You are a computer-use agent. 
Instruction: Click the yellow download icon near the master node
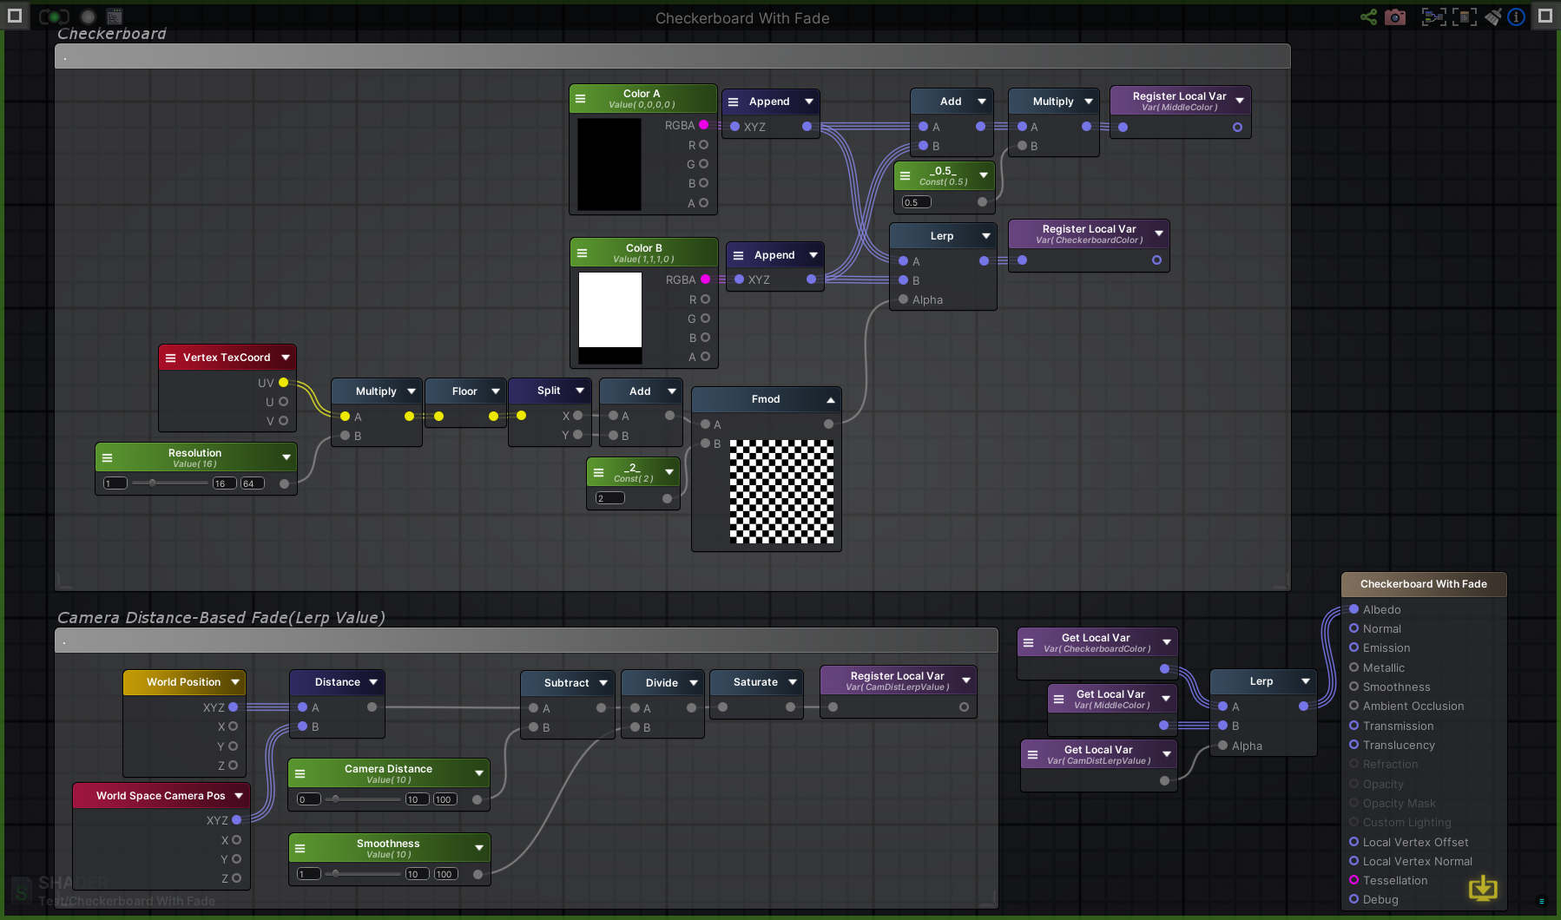pos(1483,889)
